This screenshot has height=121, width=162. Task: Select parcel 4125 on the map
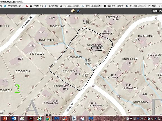pyautogui.click(x=20, y=59)
